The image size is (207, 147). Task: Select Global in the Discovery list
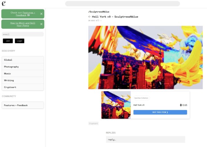click(23, 60)
